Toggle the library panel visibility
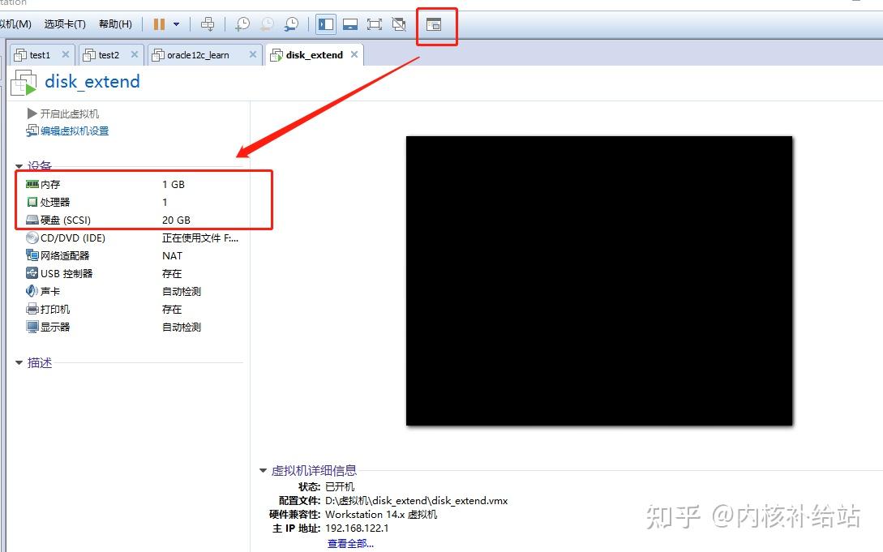Image resolution: width=883 pixels, height=552 pixels. (325, 24)
